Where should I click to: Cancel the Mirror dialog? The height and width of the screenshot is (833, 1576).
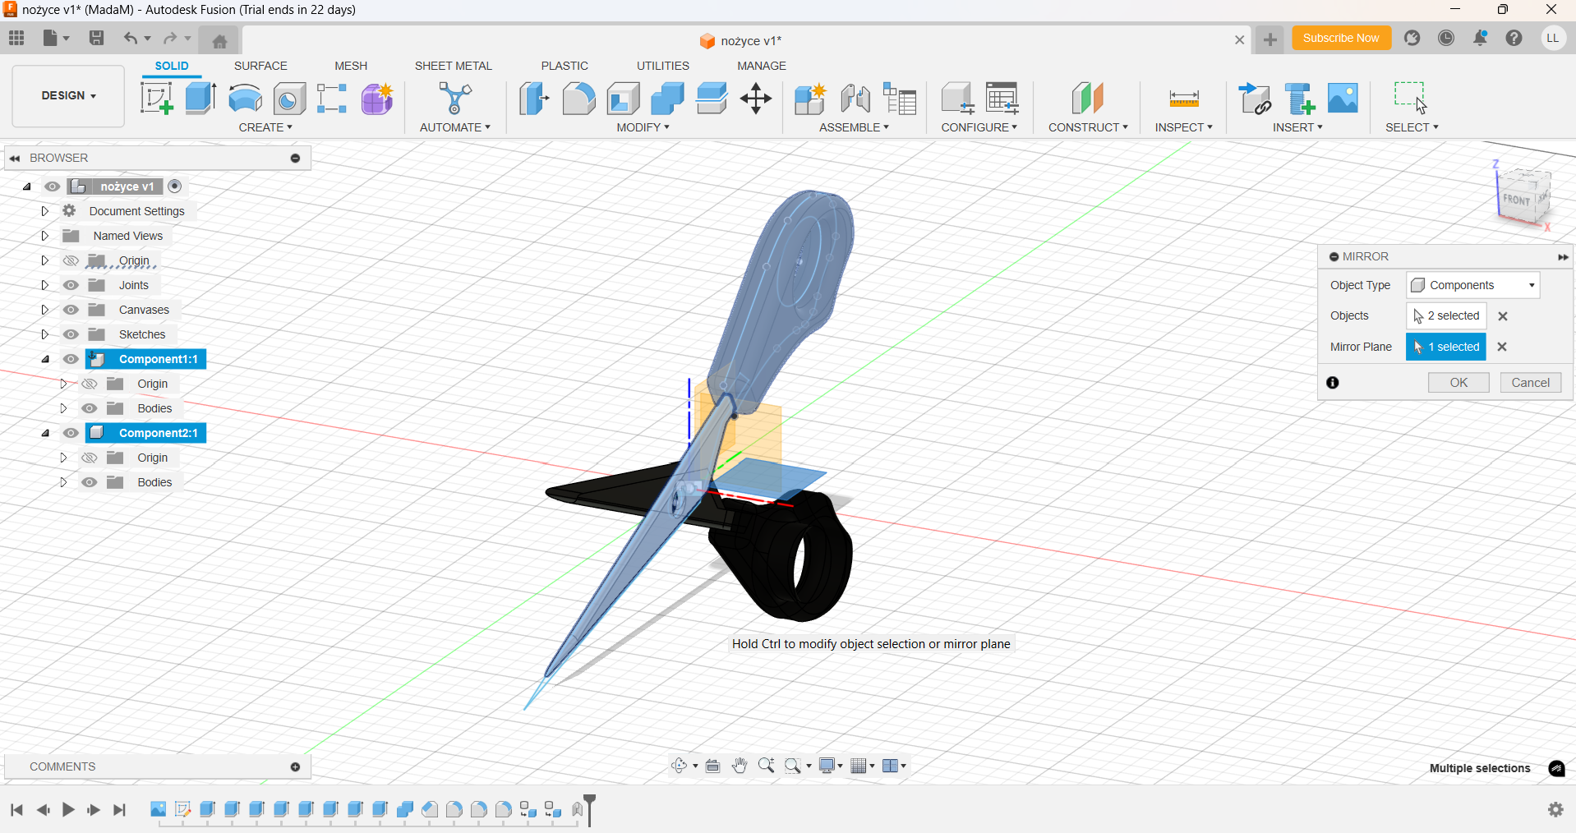tap(1531, 383)
